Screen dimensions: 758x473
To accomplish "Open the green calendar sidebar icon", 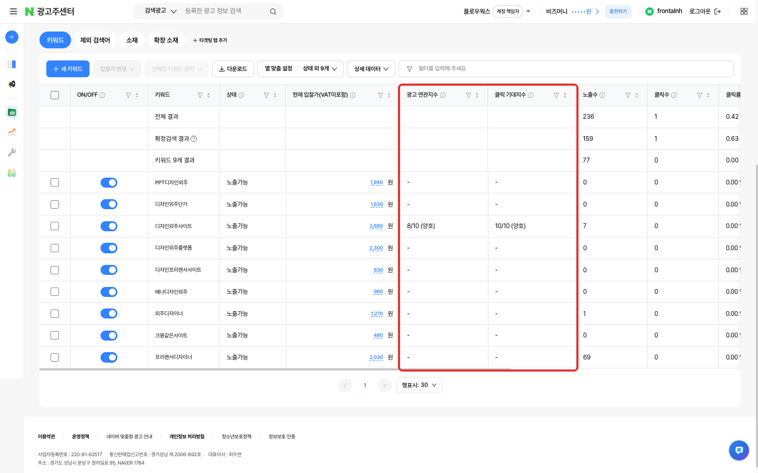I will 12,112.
